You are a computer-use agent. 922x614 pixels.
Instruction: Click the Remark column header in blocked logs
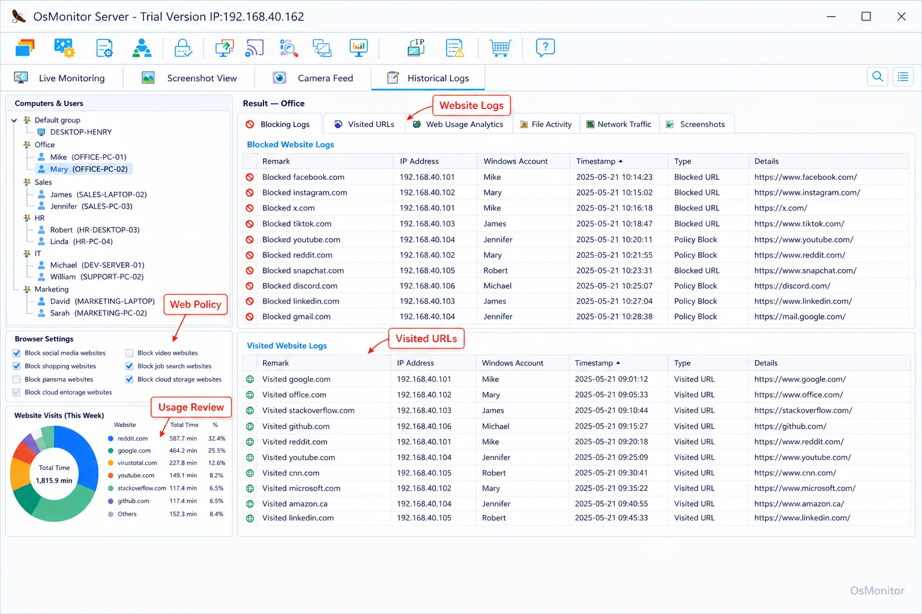(x=325, y=161)
